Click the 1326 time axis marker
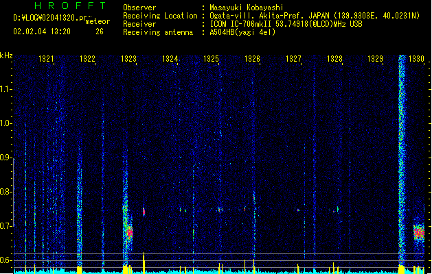Screen dimensions: 432x274 click(252, 58)
